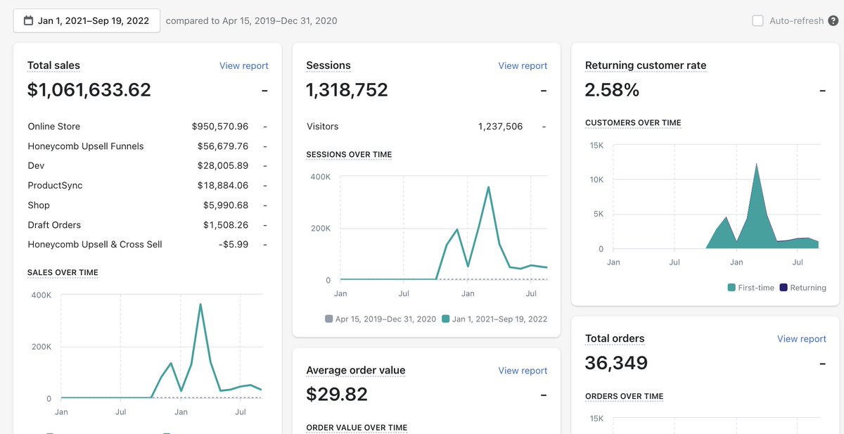844x434 pixels.
Task: Click the Returning customer rate title
Action: point(646,65)
